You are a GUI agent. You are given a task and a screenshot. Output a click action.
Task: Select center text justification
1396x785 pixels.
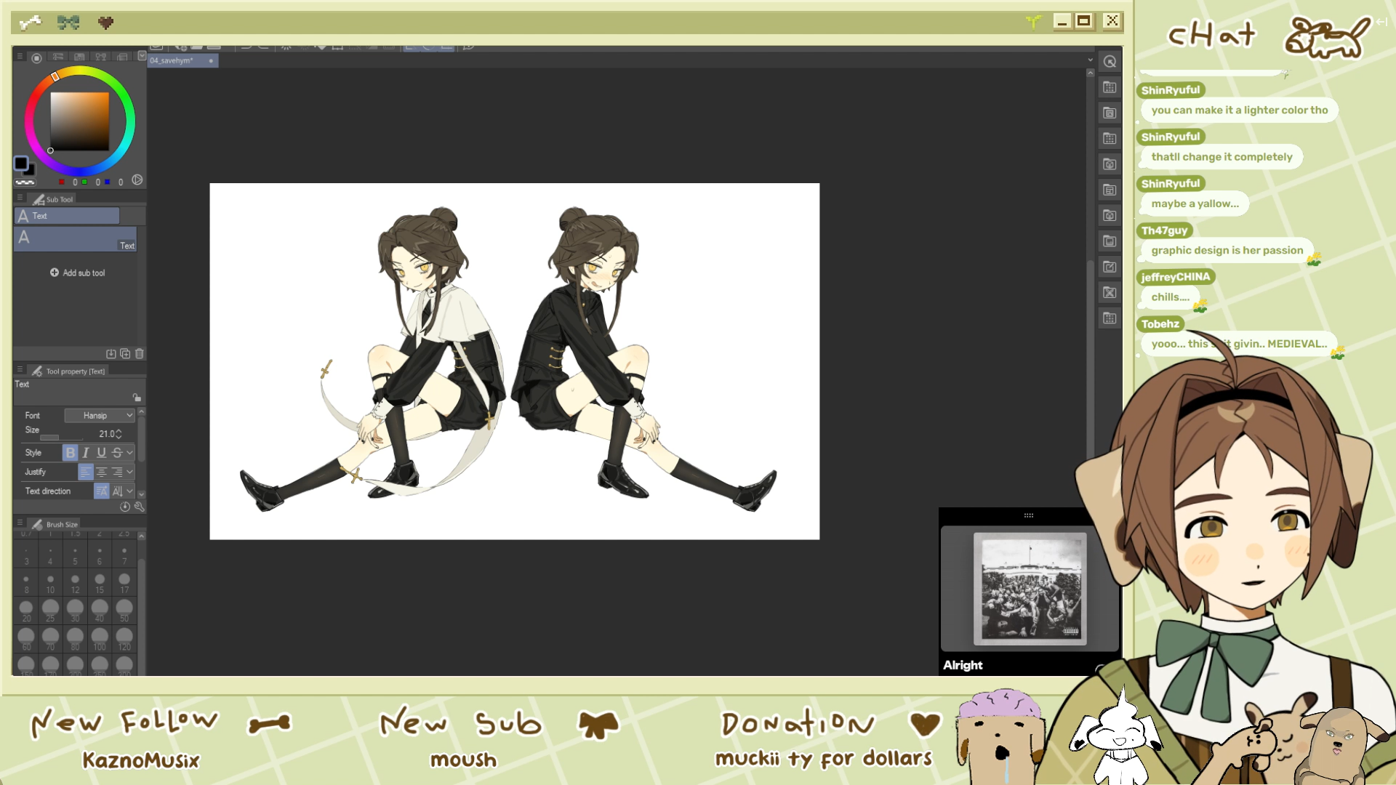101,472
